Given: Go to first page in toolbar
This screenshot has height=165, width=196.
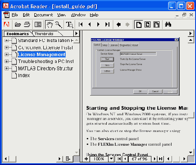Looking at the screenshot, I should pos(81,24).
